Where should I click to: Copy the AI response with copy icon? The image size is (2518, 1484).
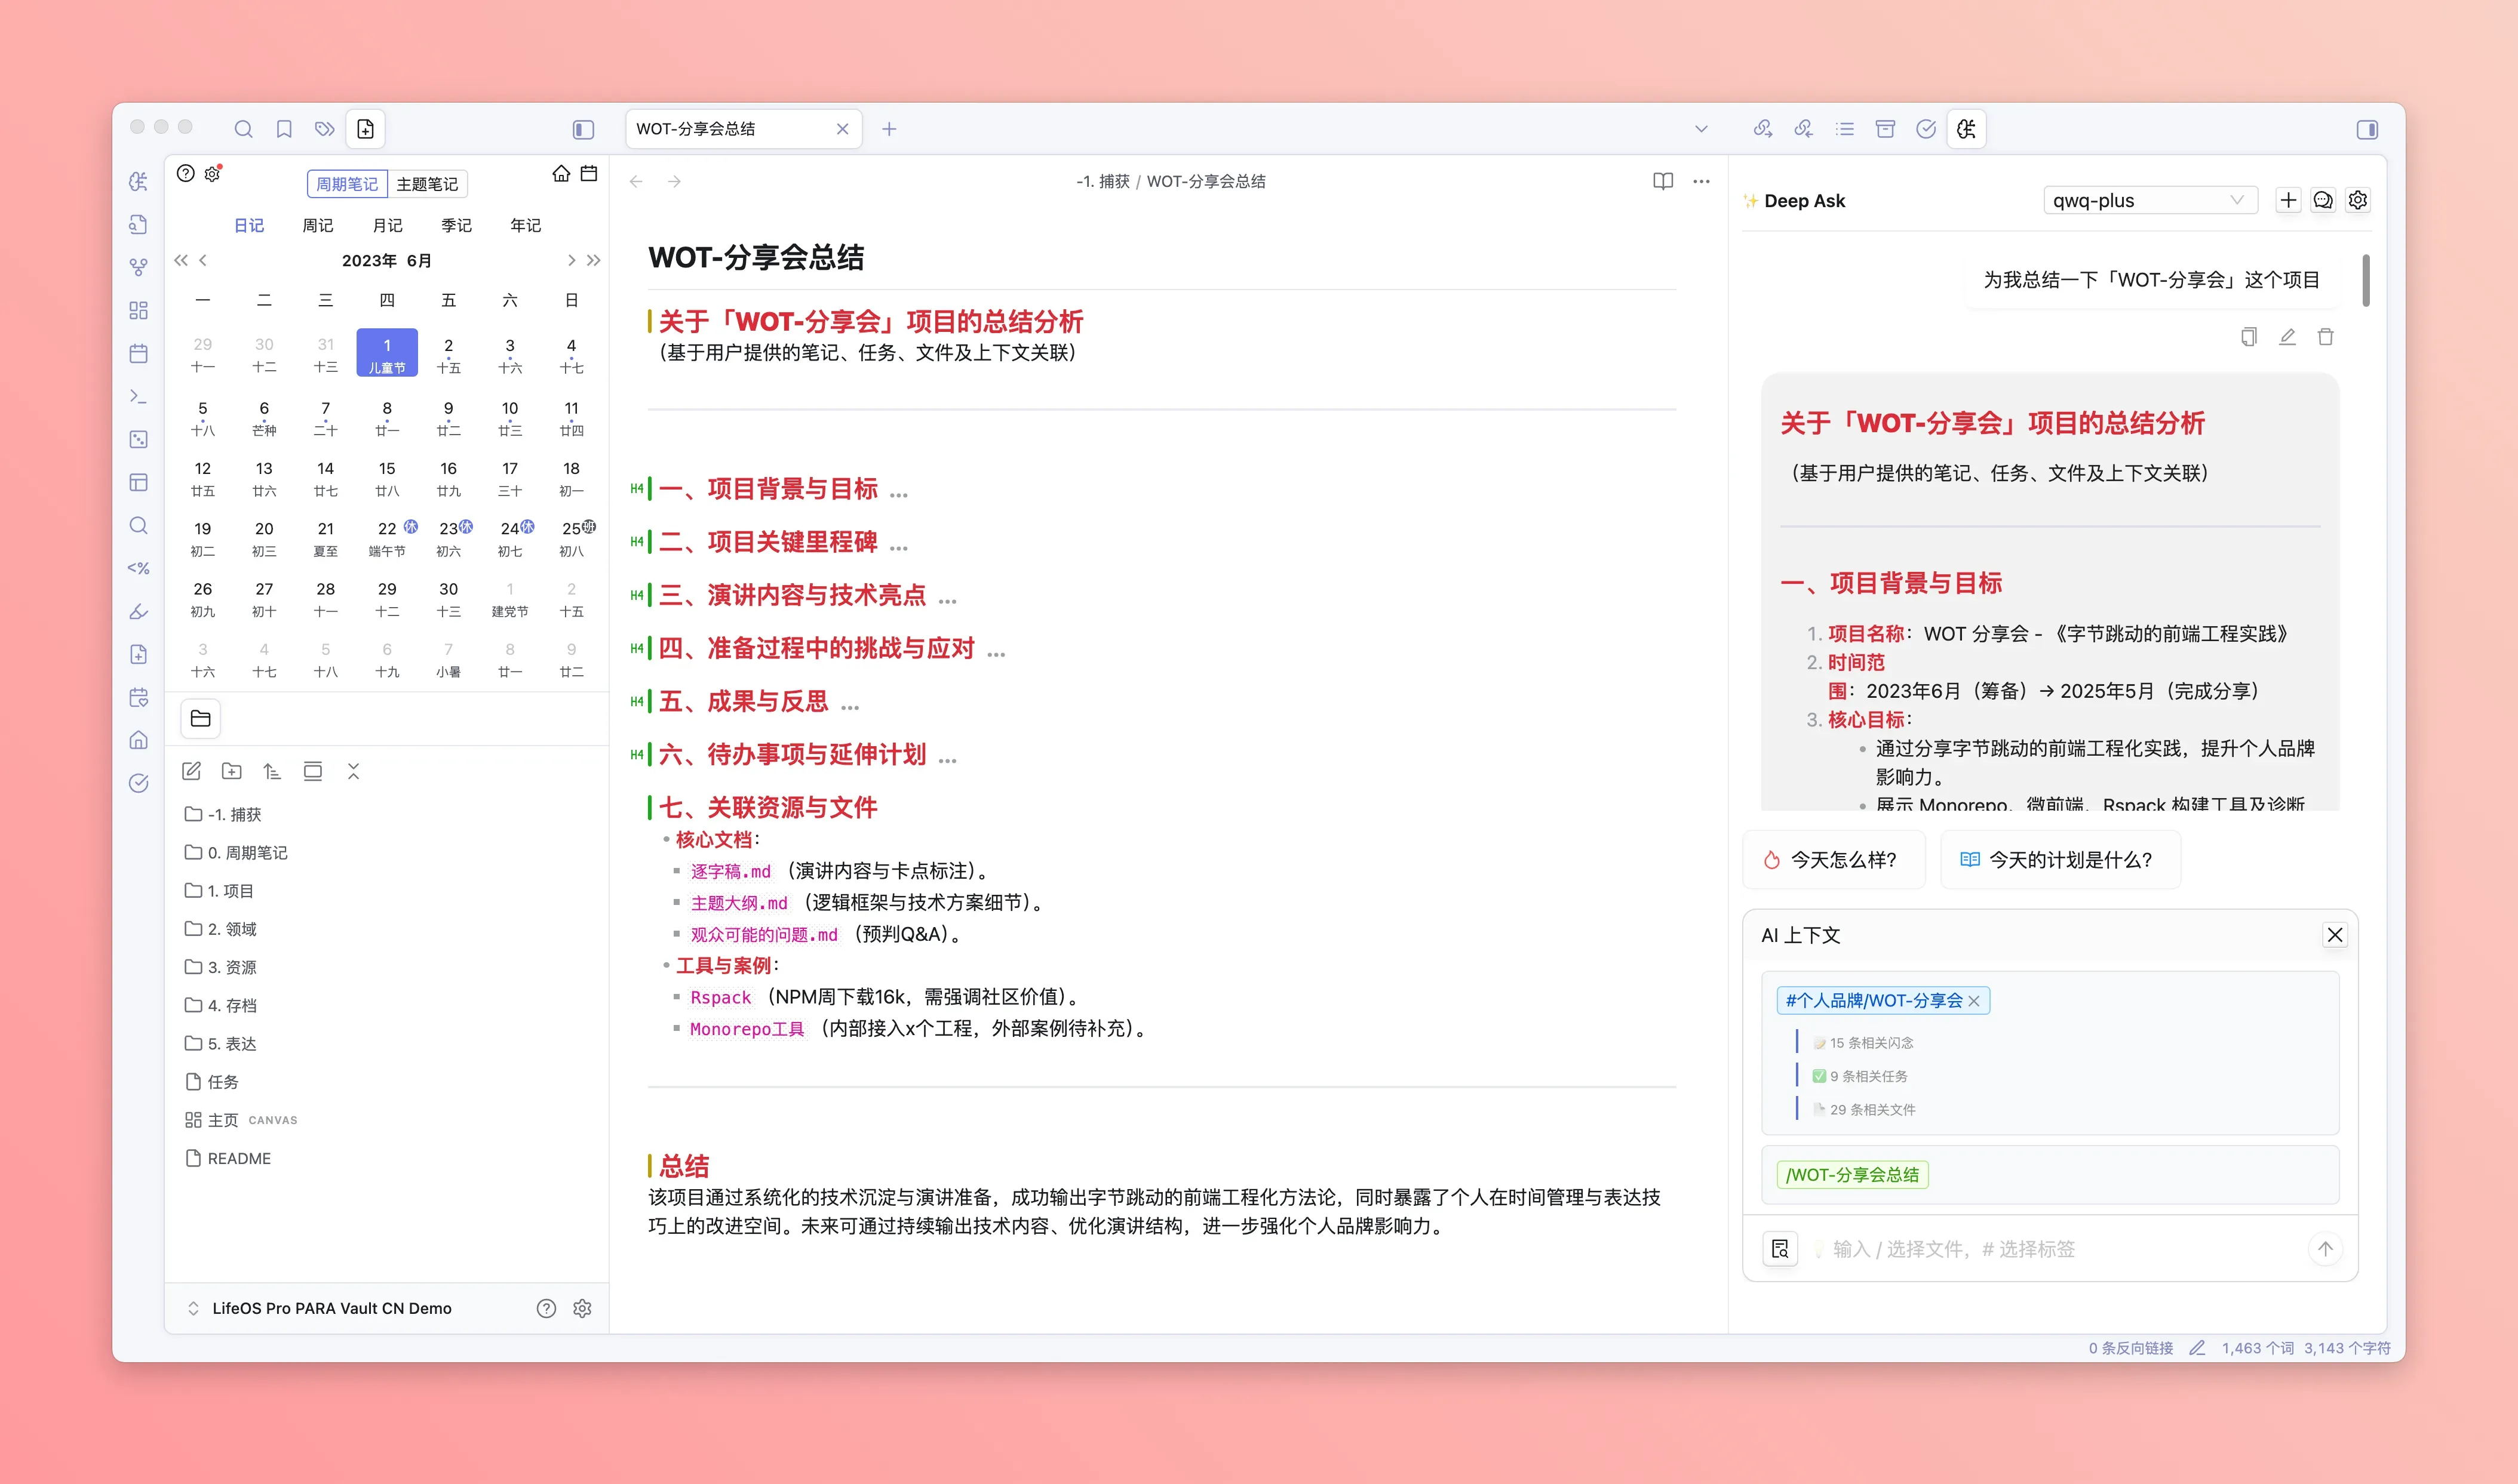(x=2248, y=337)
